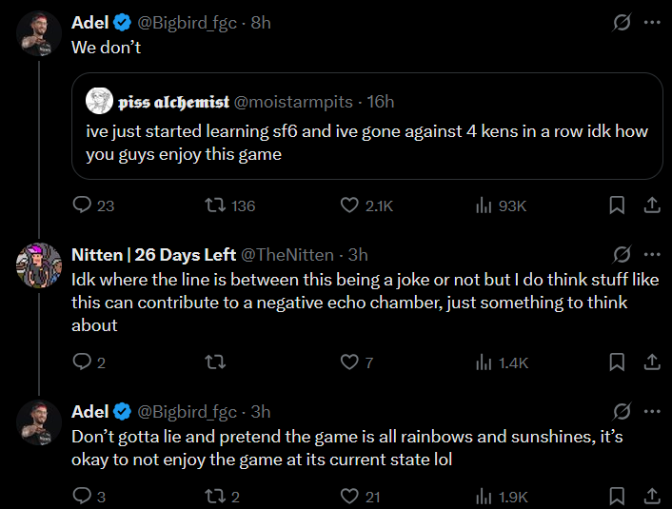Viewport: 672px width, 509px height.
Task: Open Grok icon on Adel's top tweet
Action: (x=622, y=23)
